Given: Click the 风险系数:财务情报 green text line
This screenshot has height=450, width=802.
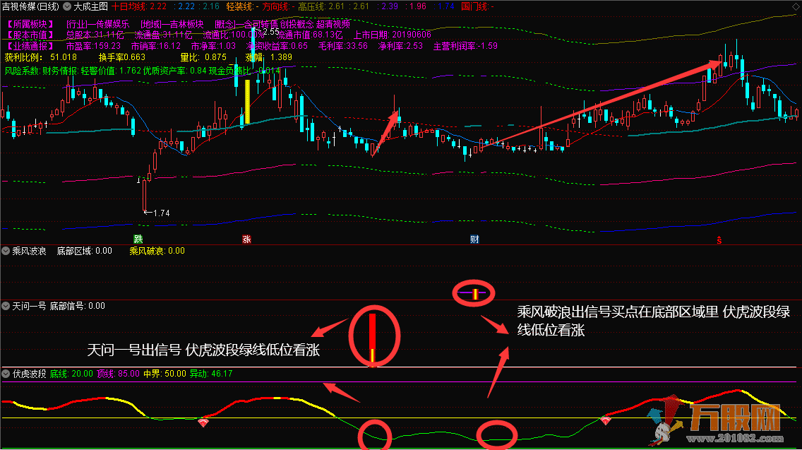Looking at the screenshot, I should pos(142,71).
